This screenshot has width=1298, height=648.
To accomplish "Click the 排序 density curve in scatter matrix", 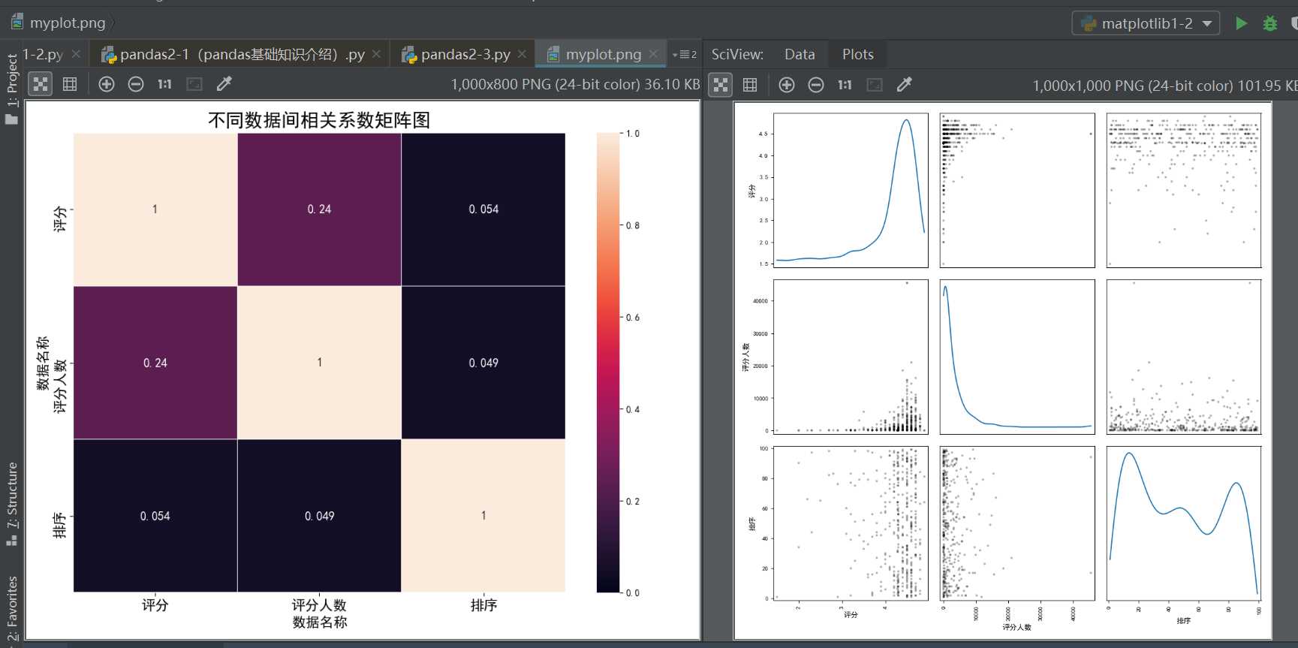I will [x=1184, y=523].
